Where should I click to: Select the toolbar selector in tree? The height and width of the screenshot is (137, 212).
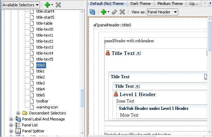click(42, 101)
